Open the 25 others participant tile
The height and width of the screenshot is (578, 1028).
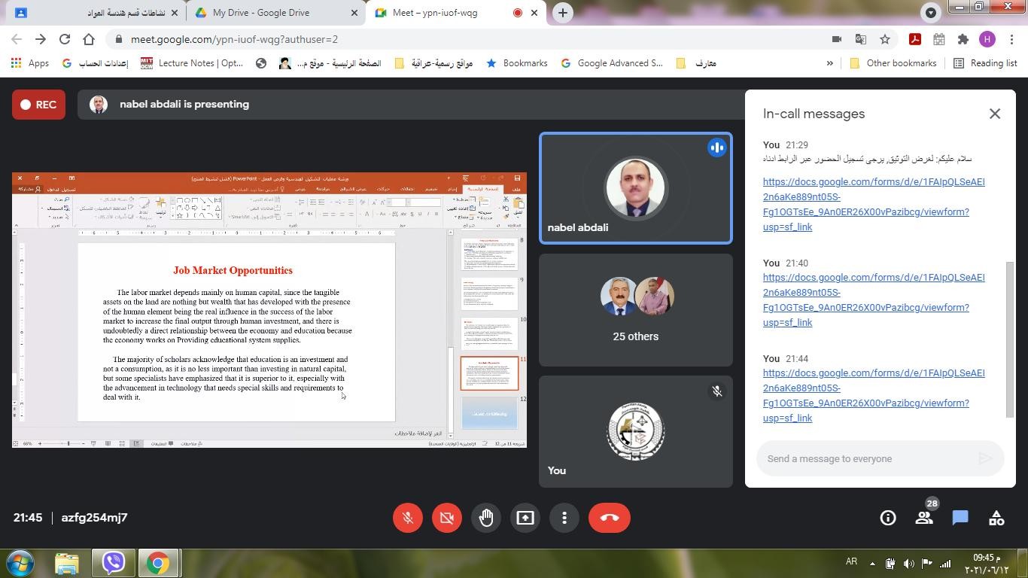[x=636, y=310]
